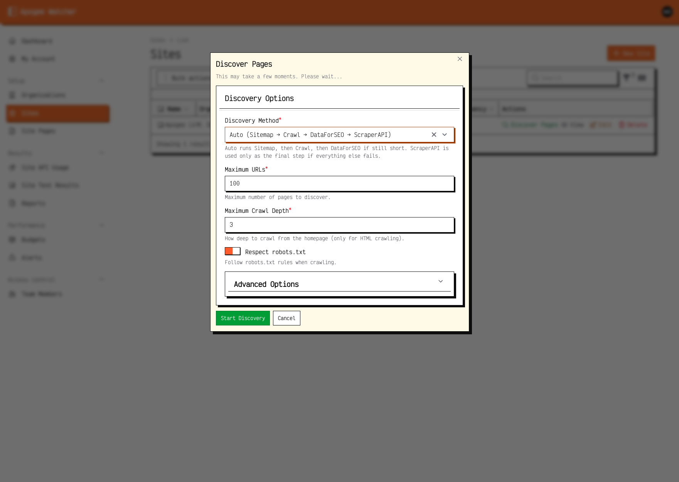Click the Team Members sidebar icon
This screenshot has height=482, width=679.
click(x=12, y=294)
